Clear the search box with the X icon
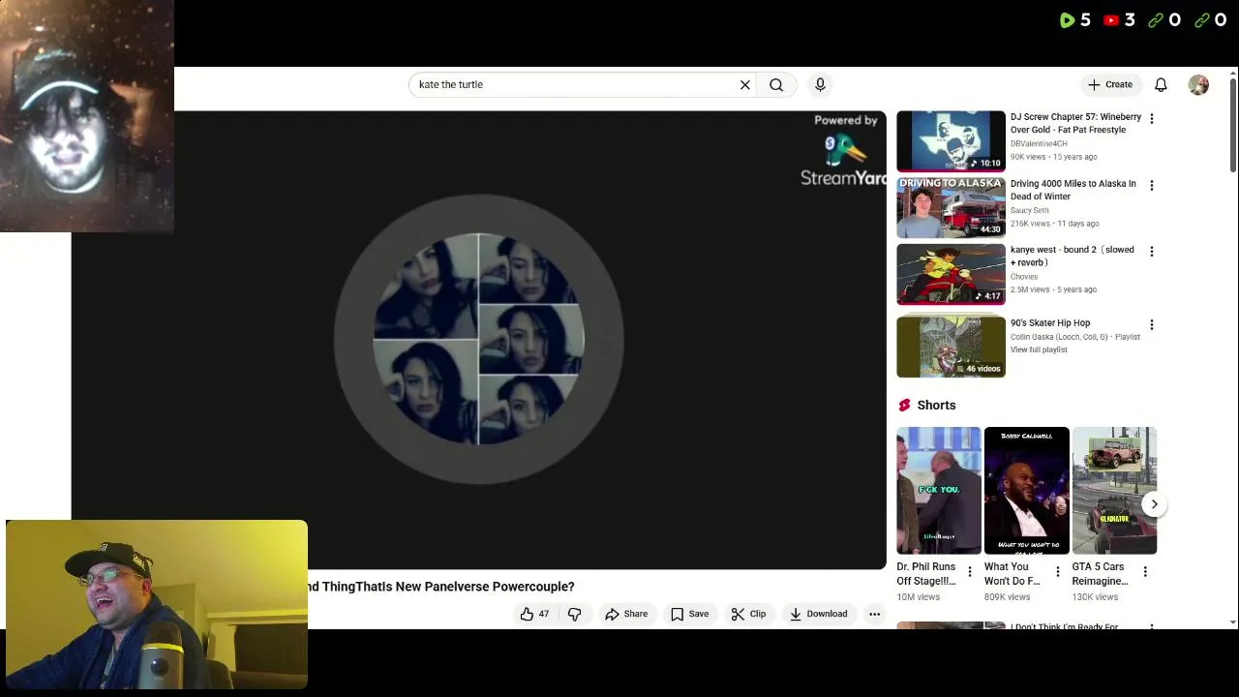The width and height of the screenshot is (1239, 697). coord(745,85)
